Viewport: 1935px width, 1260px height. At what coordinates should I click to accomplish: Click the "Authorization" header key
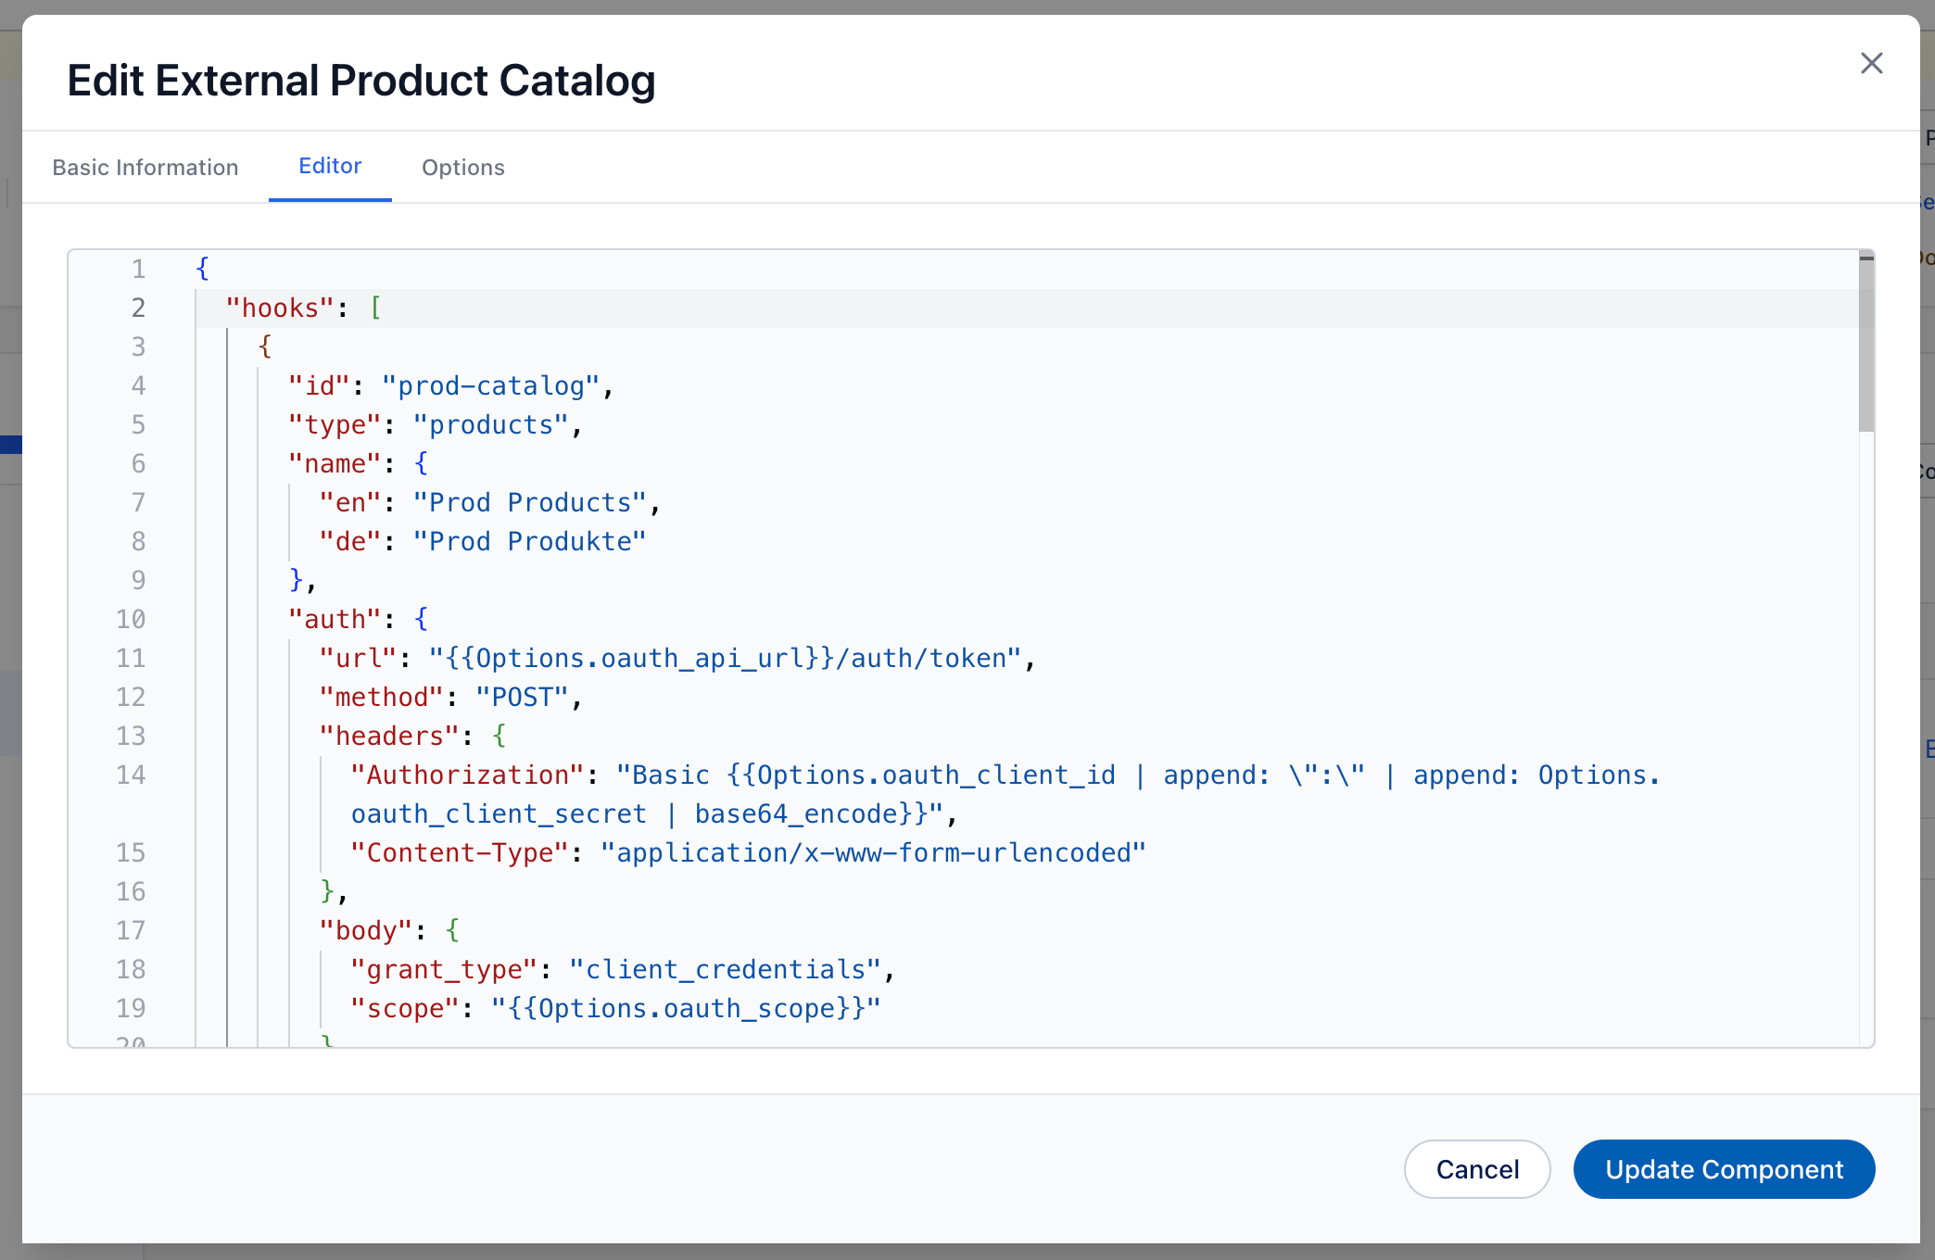point(467,775)
